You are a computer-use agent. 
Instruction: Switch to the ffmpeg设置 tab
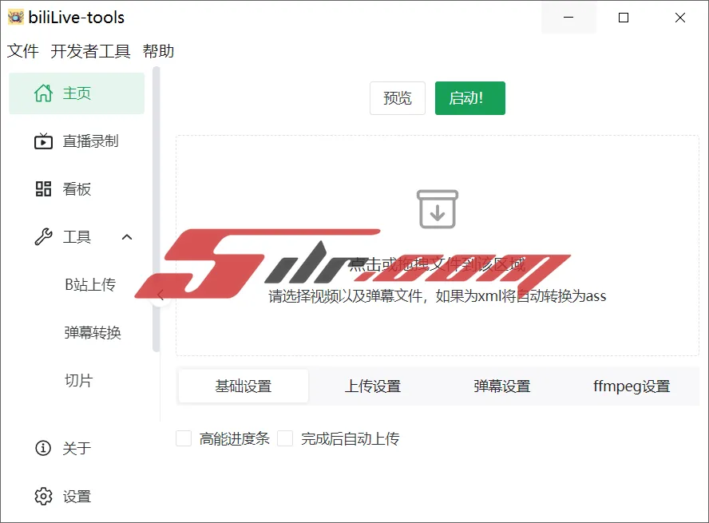(x=632, y=386)
